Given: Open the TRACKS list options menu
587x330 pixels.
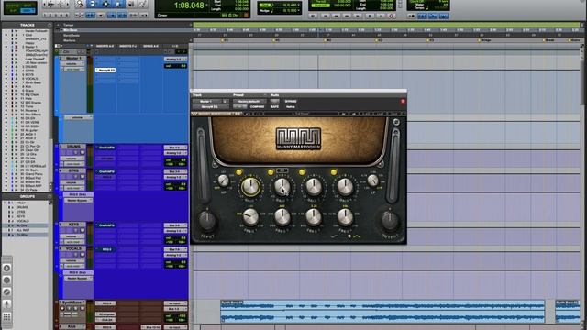Looking at the screenshot, I should 49,25.
